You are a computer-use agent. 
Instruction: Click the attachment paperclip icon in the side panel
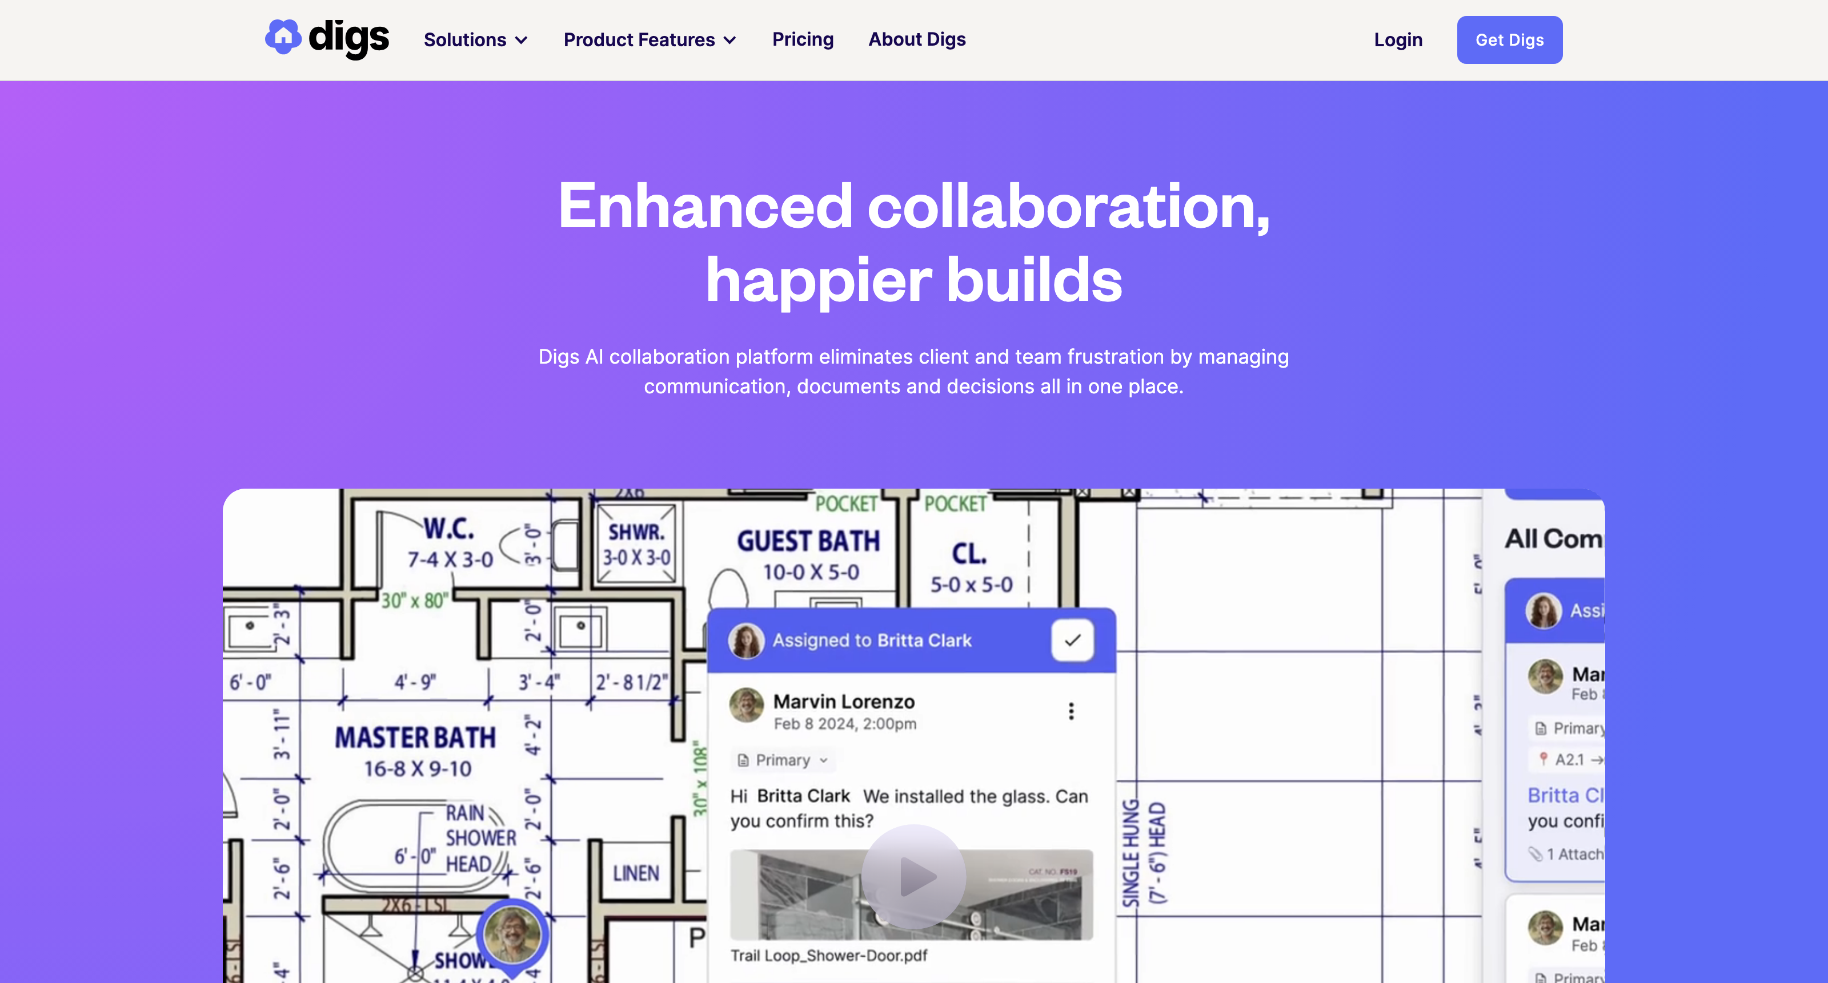(1536, 854)
